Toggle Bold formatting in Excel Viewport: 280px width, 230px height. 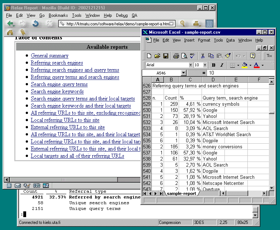pos(213,65)
